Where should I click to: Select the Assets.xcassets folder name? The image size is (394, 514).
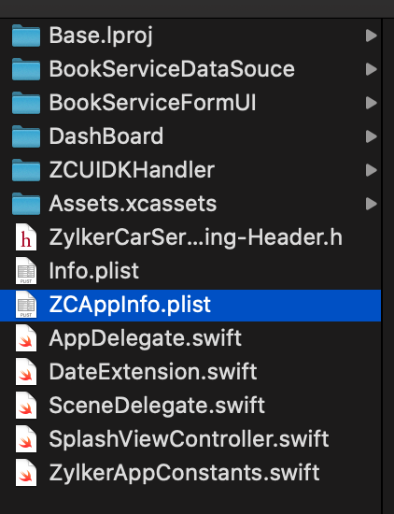pos(133,204)
